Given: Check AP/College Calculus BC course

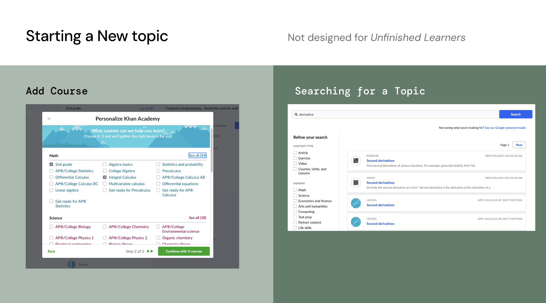Looking at the screenshot, I should click(x=51, y=184).
